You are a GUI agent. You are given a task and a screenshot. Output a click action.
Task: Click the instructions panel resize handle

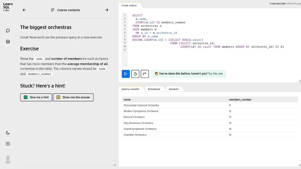pos(115,165)
